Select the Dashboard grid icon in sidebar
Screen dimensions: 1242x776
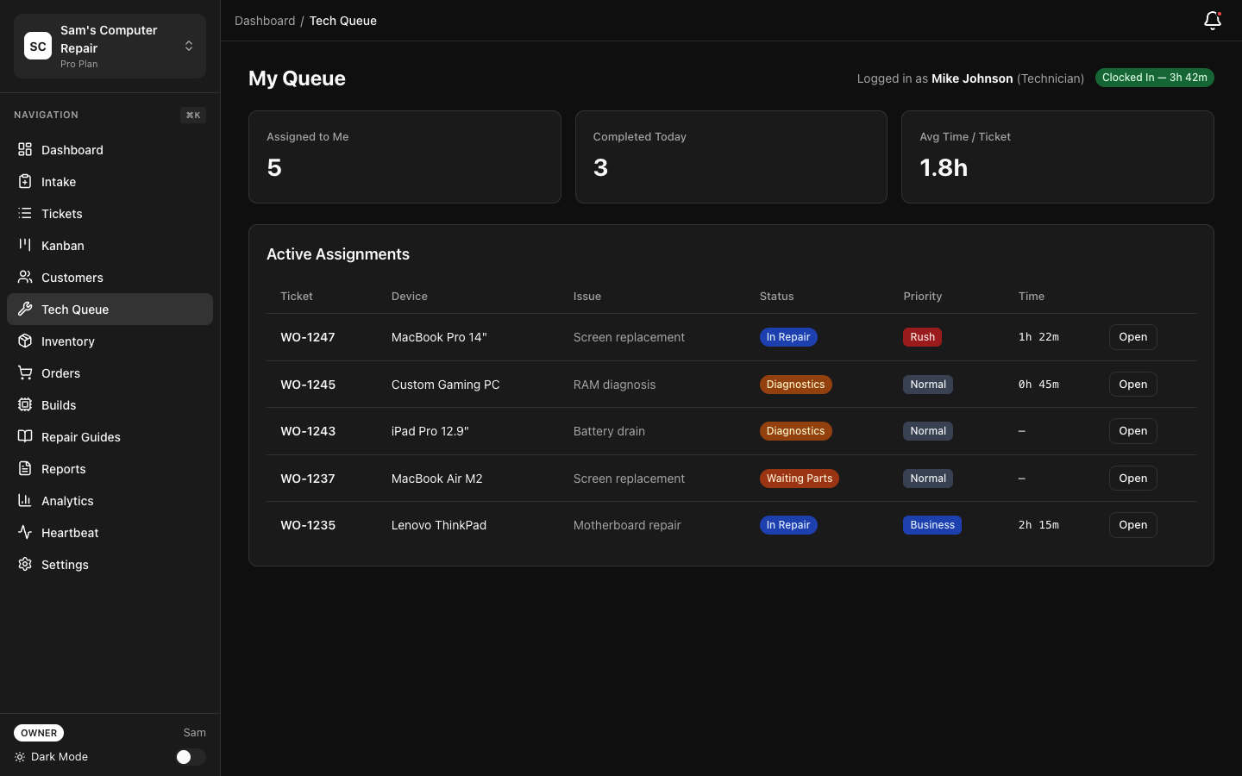(24, 149)
